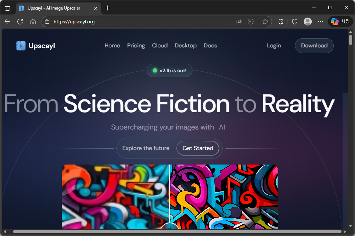Open browser extensions menu
Image resolution: width=355 pixels, height=236 pixels.
pos(281,22)
